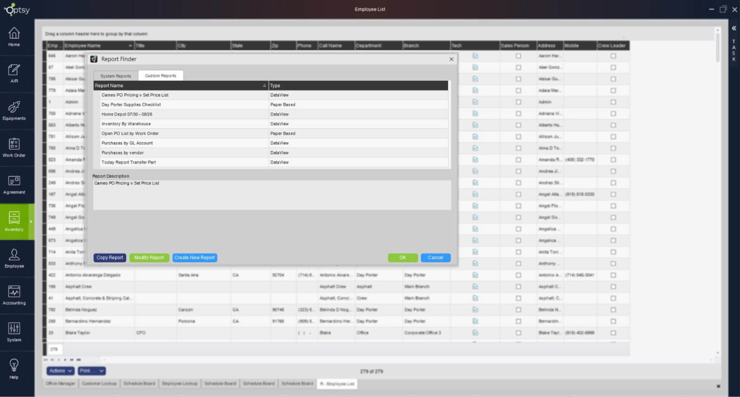Close the current tab with bottom-right X
The width and height of the screenshot is (740, 397).
[x=718, y=386]
